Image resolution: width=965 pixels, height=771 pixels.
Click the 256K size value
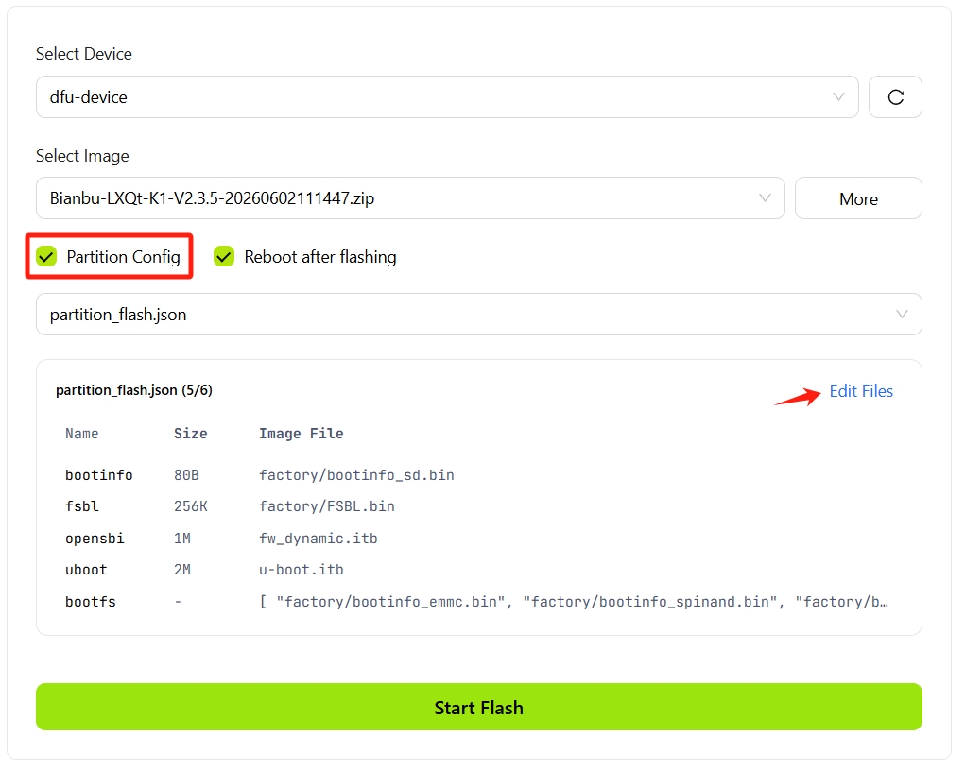pos(191,506)
